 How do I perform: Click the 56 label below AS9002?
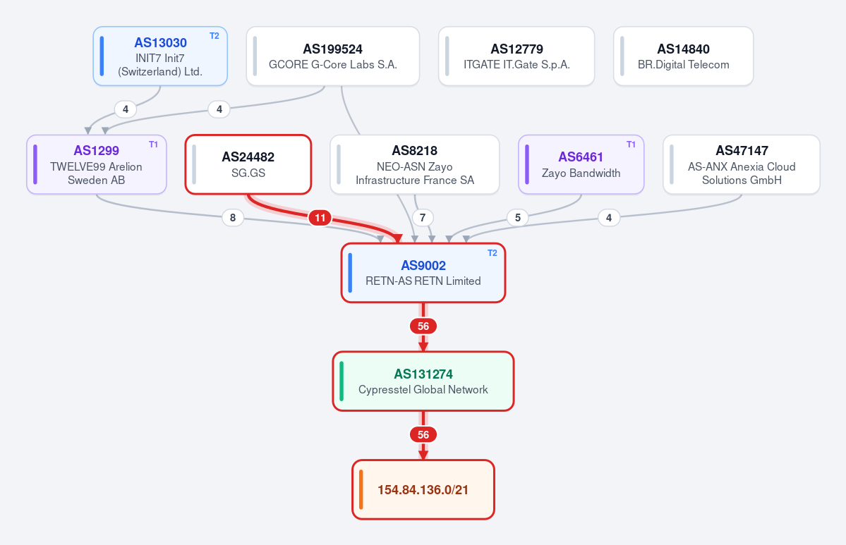point(423,326)
